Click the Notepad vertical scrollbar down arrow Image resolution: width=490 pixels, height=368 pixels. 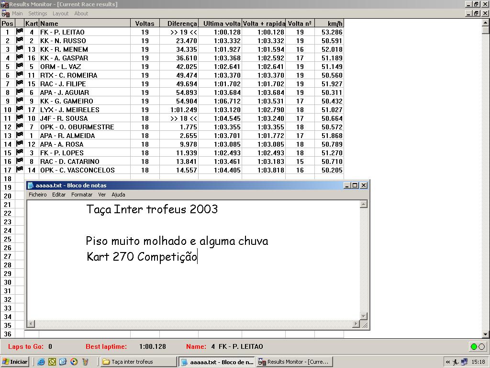pyautogui.click(x=363, y=316)
